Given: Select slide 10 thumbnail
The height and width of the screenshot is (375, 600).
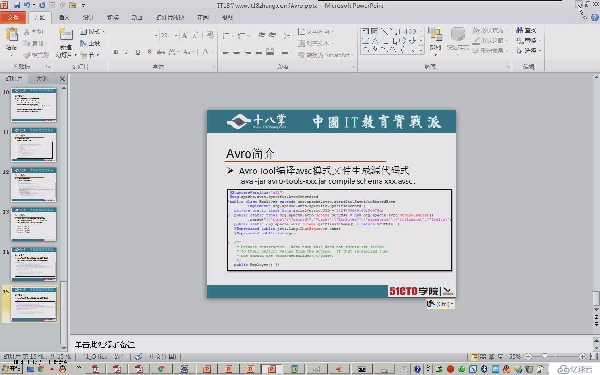Looking at the screenshot, I should (34, 105).
